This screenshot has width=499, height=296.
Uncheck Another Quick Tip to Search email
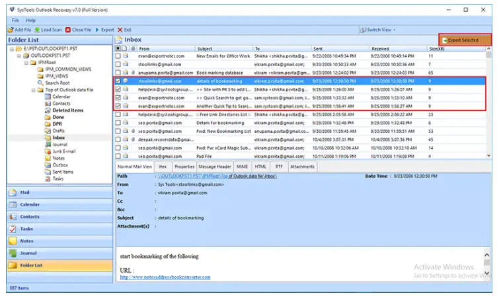(118, 106)
